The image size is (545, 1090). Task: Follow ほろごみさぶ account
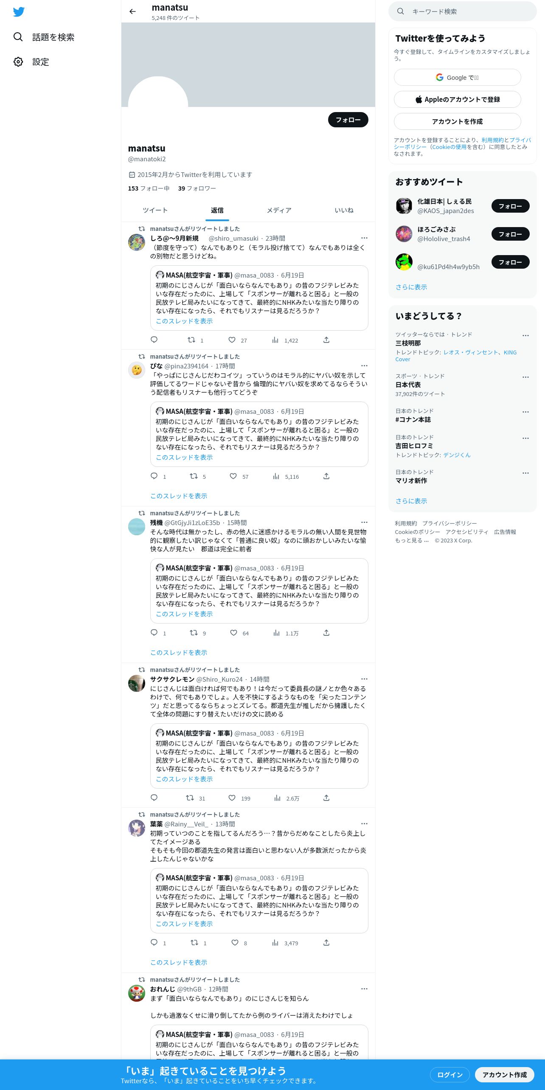[510, 234]
